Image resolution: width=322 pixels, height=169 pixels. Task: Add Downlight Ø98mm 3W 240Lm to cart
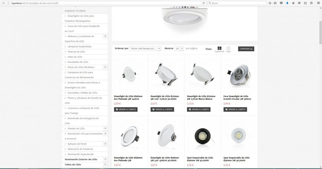pyautogui.click(x=126, y=110)
